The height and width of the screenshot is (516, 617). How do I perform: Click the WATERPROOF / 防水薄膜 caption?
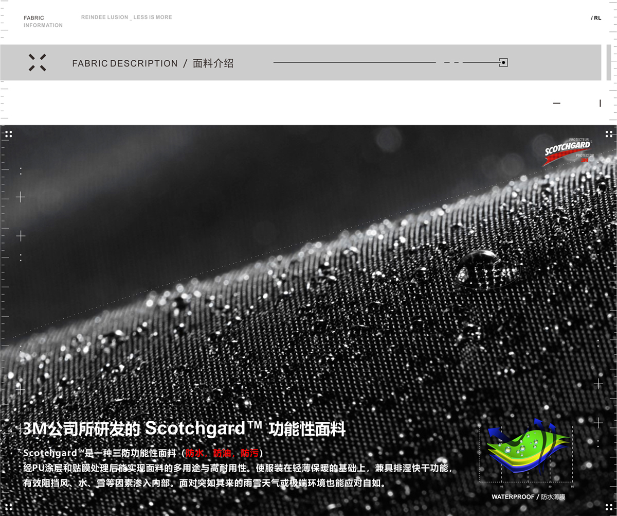point(528,497)
